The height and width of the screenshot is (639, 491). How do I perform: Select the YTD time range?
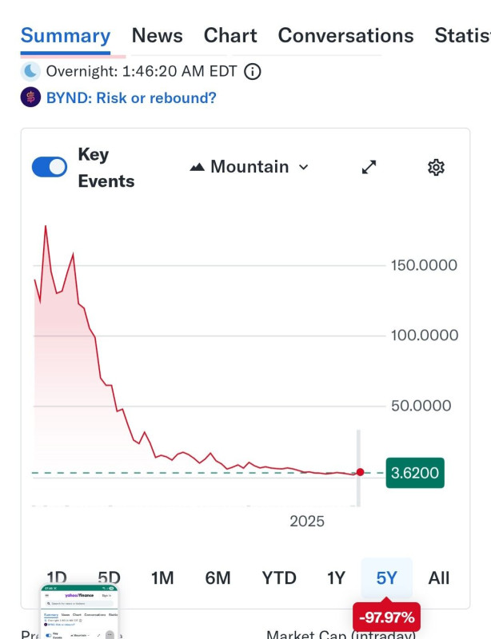click(279, 577)
